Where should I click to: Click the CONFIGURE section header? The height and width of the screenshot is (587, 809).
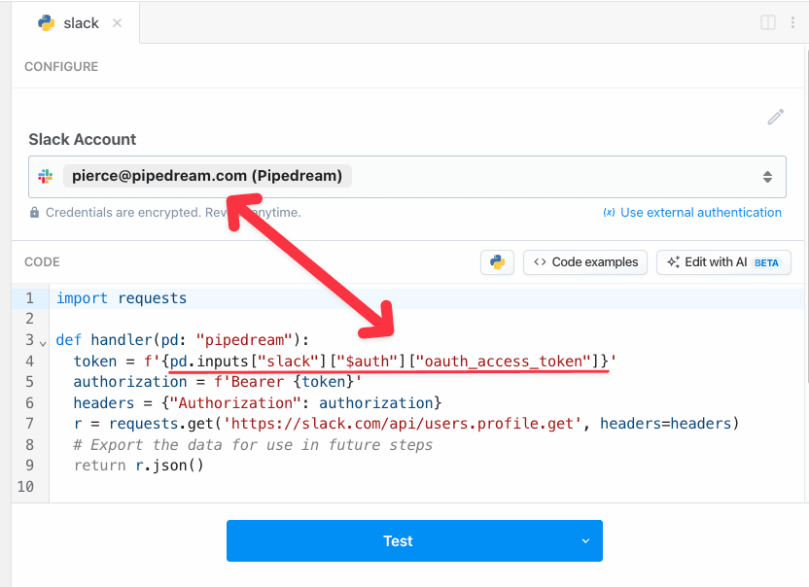[61, 66]
